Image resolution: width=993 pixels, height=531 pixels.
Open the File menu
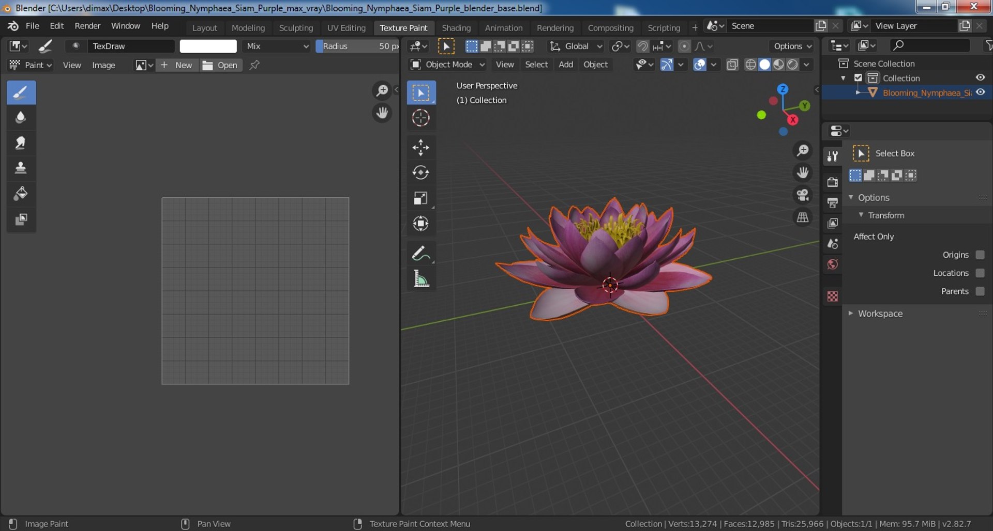click(x=33, y=26)
